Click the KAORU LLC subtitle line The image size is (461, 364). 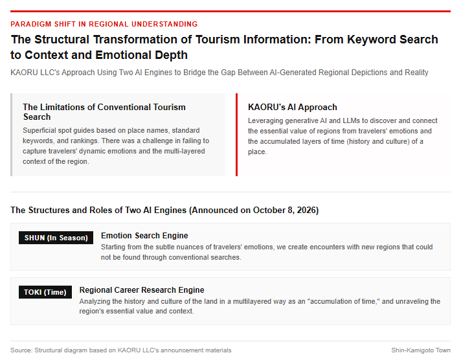pyautogui.click(x=219, y=73)
